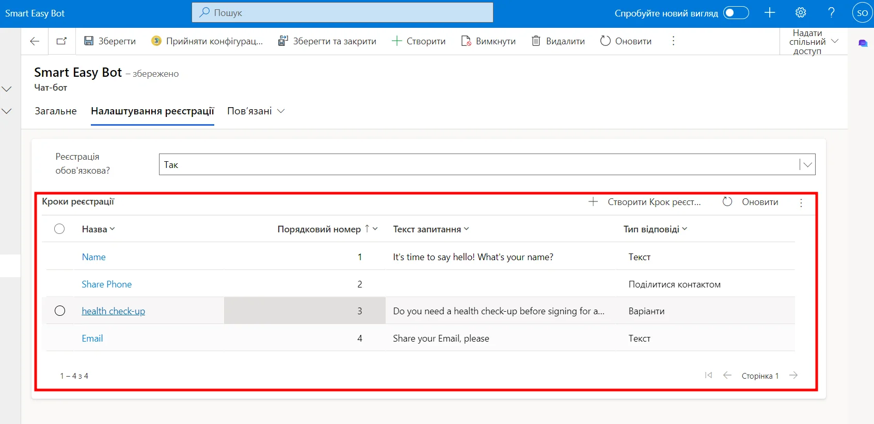Open the Share Phone record link
The width and height of the screenshot is (874, 424).
(x=106, y=284)
